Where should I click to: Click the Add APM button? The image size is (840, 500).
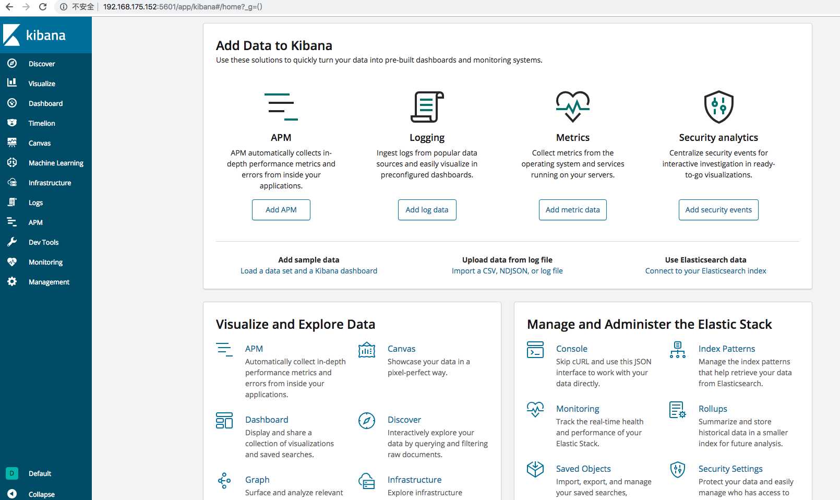coord(281,210)
